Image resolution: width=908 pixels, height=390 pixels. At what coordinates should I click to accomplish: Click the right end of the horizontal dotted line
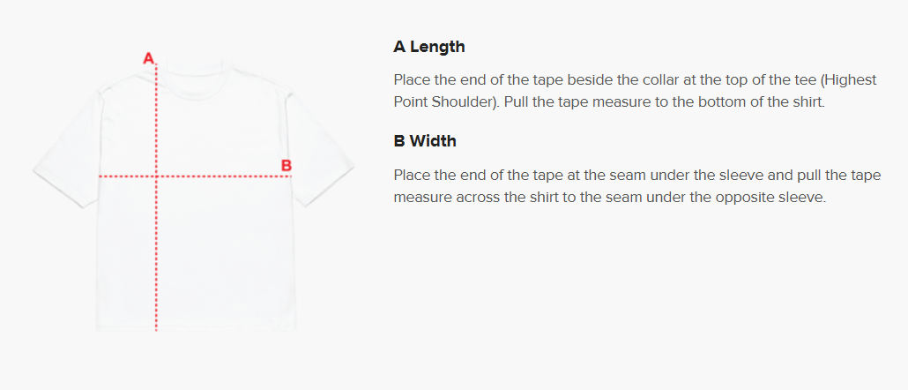[289, 176]
